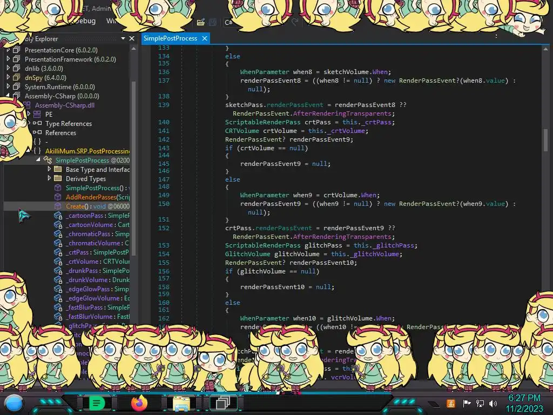Click the _crtVolume field icon
The height and width of the screenshot is (415, 553).
[58, 262]
